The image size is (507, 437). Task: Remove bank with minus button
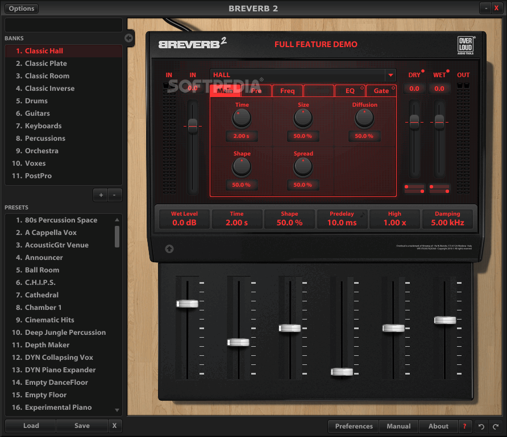[114, 195]
